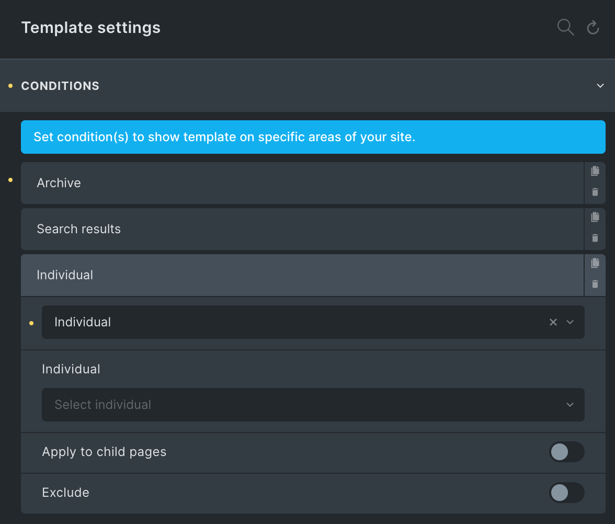Toggle Apply to child pages

566,452
